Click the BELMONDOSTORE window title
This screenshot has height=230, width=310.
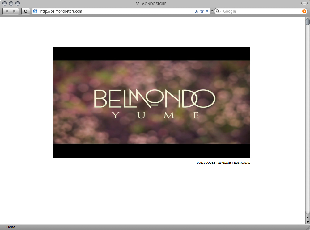(151, 4)
